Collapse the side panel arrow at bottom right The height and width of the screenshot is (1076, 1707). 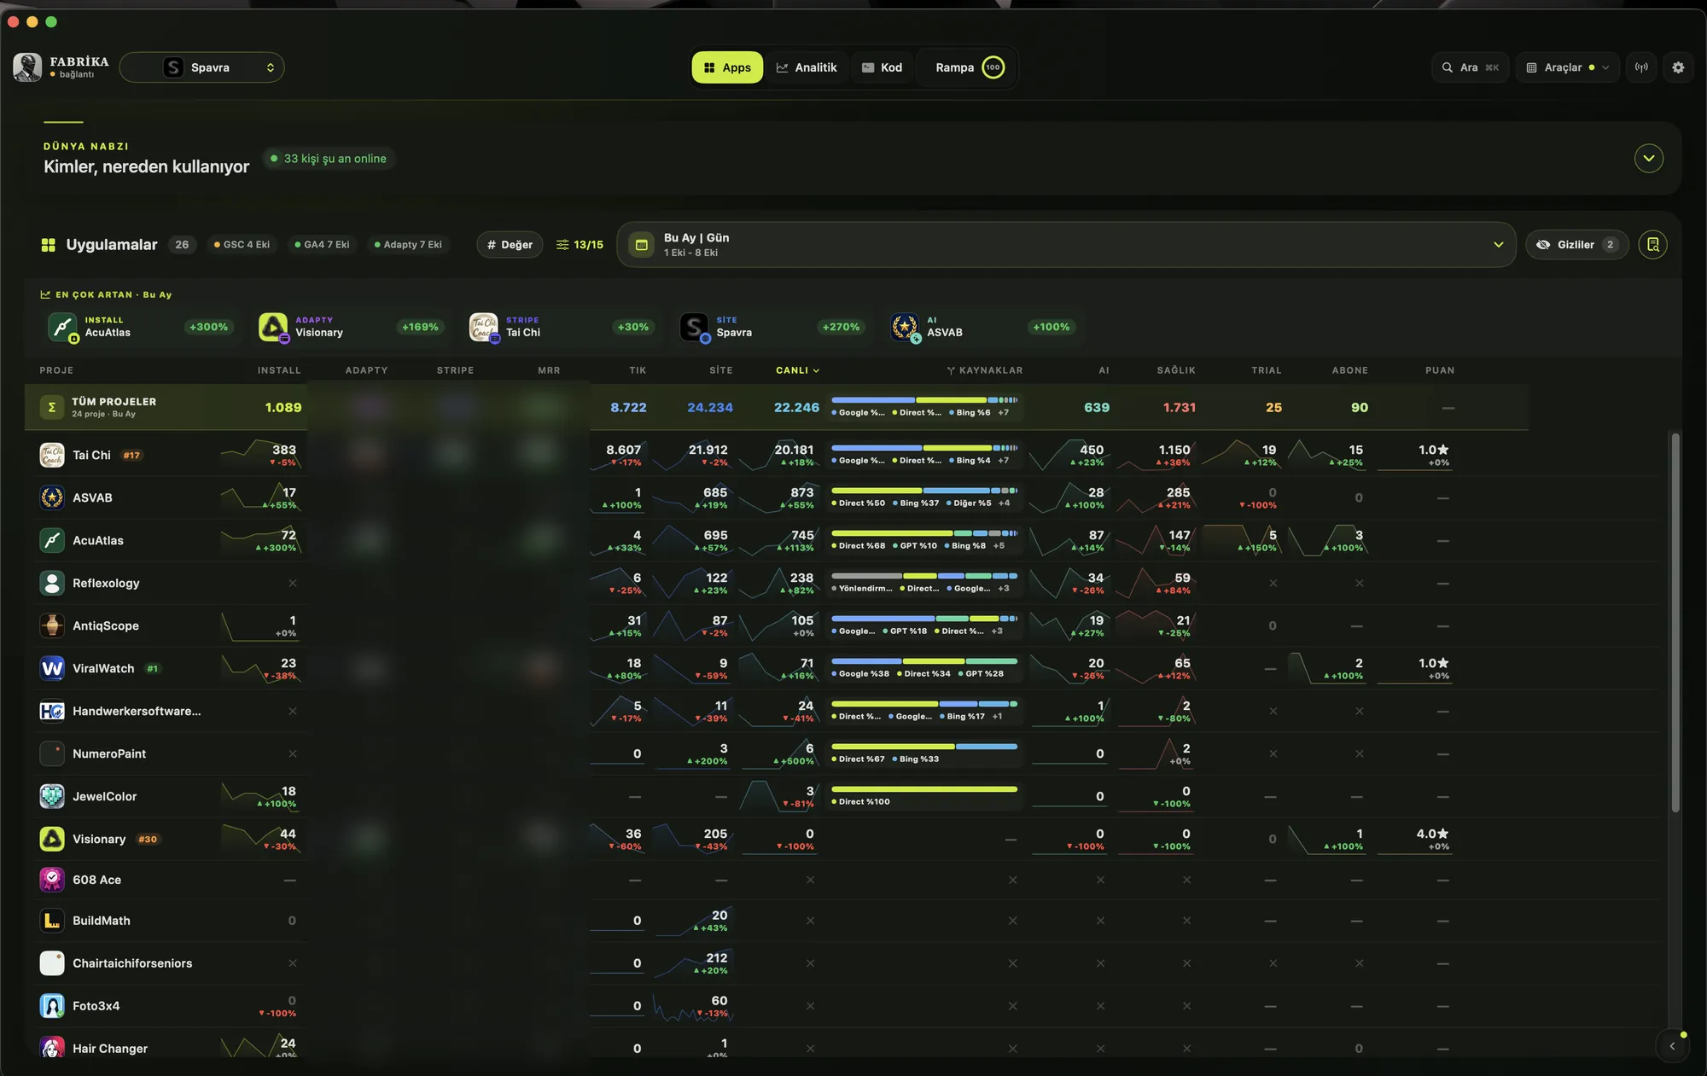coord(1672,1046)
